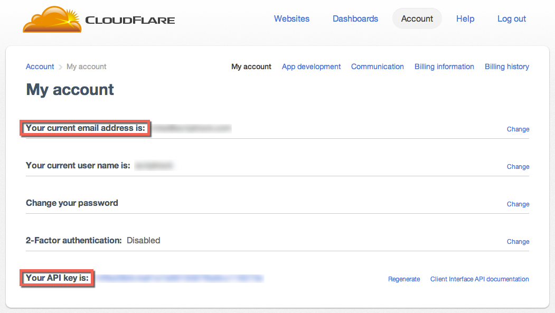Click the CloudFlare wordmark text

(130, 20)
